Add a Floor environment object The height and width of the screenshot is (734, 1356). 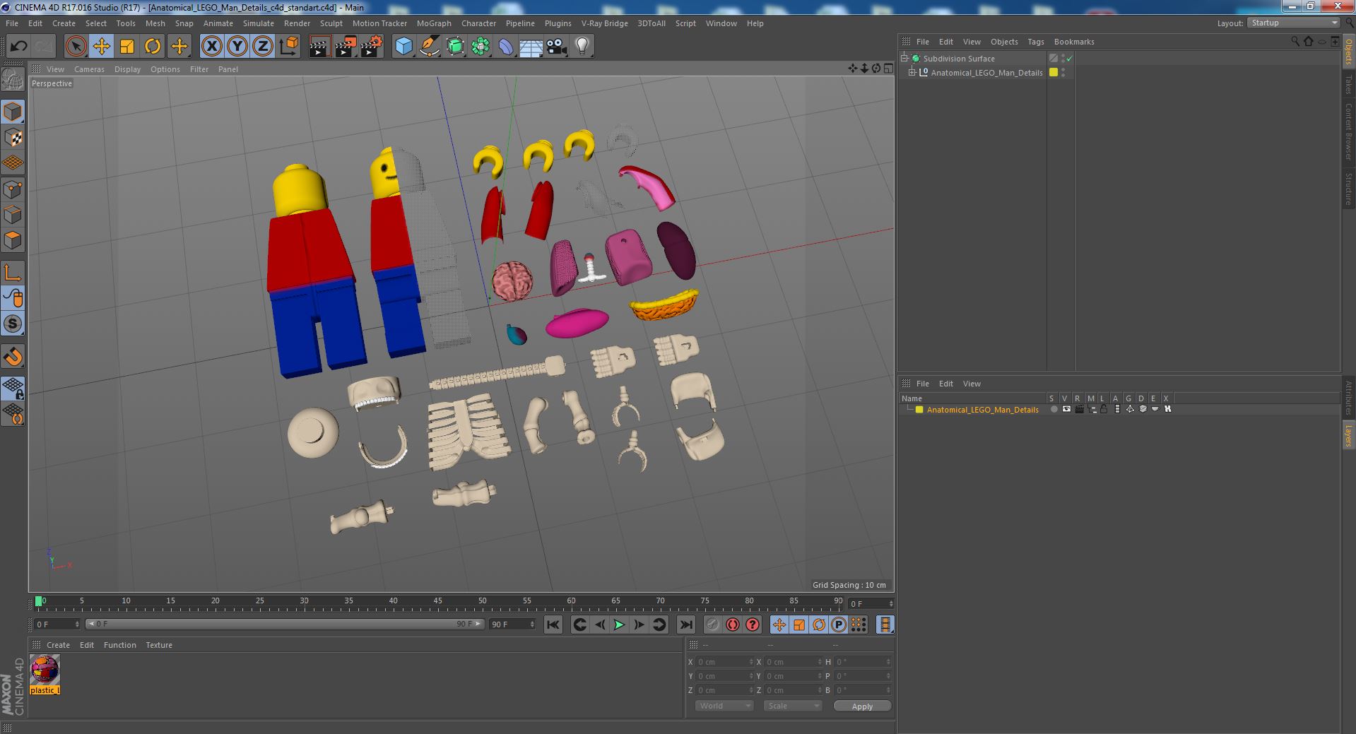click(x=531, y=47)
